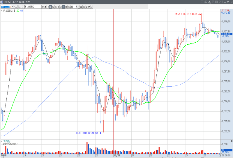Click the 06:00:00 time label

coord(226,155)
